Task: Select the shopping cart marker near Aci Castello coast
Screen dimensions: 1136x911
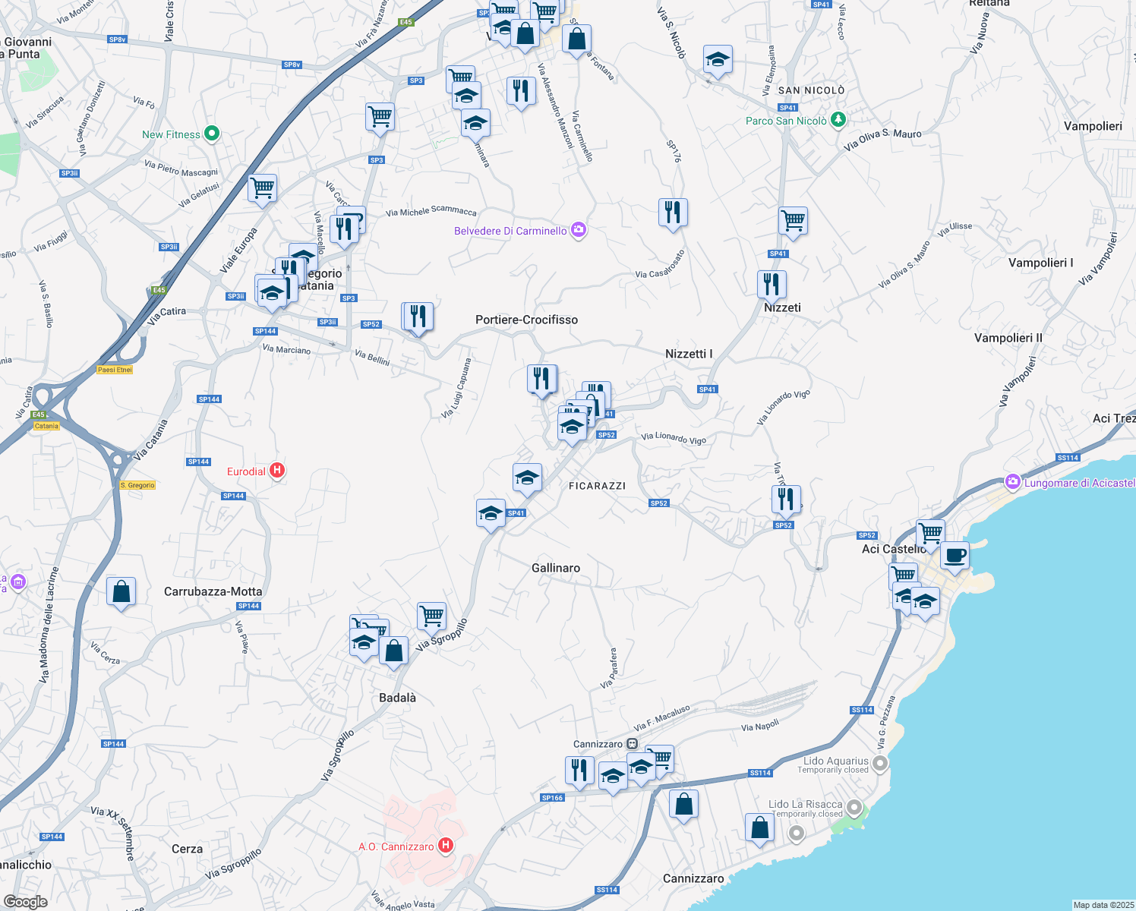Action: [929, 532]
